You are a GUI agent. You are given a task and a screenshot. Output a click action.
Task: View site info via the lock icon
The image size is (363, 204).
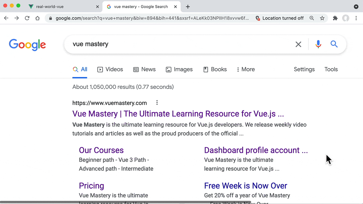pyautogui.click(x=51, y=18)
